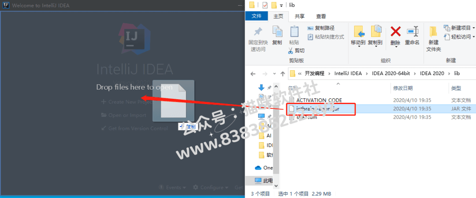476x198 pixels.
Task: Click the Explorer Back arrow
Action: pos(253,73)
